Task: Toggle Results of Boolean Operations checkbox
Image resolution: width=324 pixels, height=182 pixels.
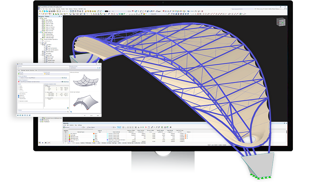Action: pyautogui.click(x=41, y=39)
